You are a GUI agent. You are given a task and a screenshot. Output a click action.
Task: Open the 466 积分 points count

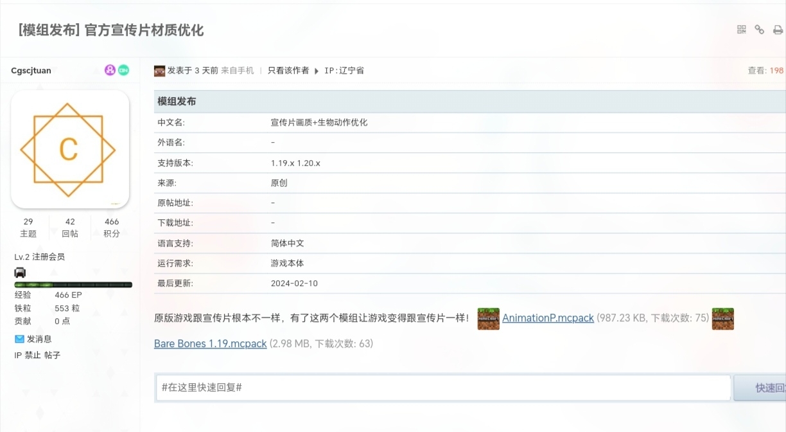pos(112,228)
